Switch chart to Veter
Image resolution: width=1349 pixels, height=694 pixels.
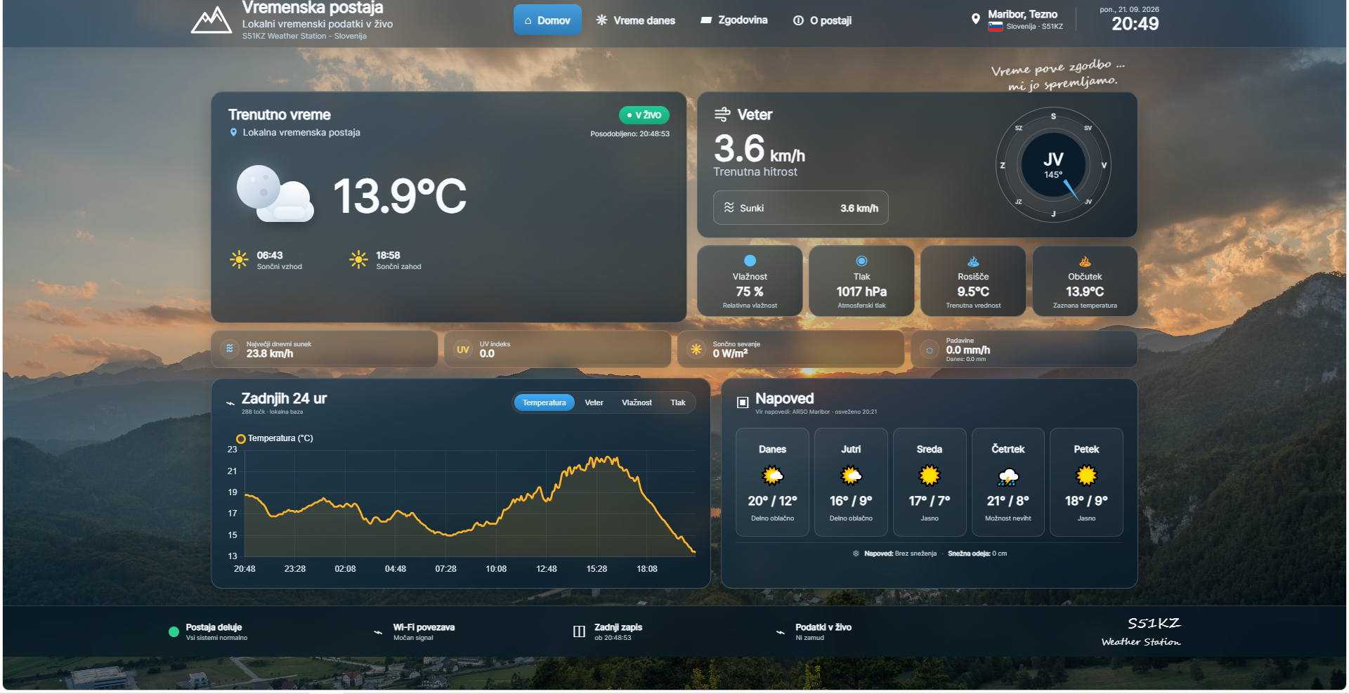(594, 402)
